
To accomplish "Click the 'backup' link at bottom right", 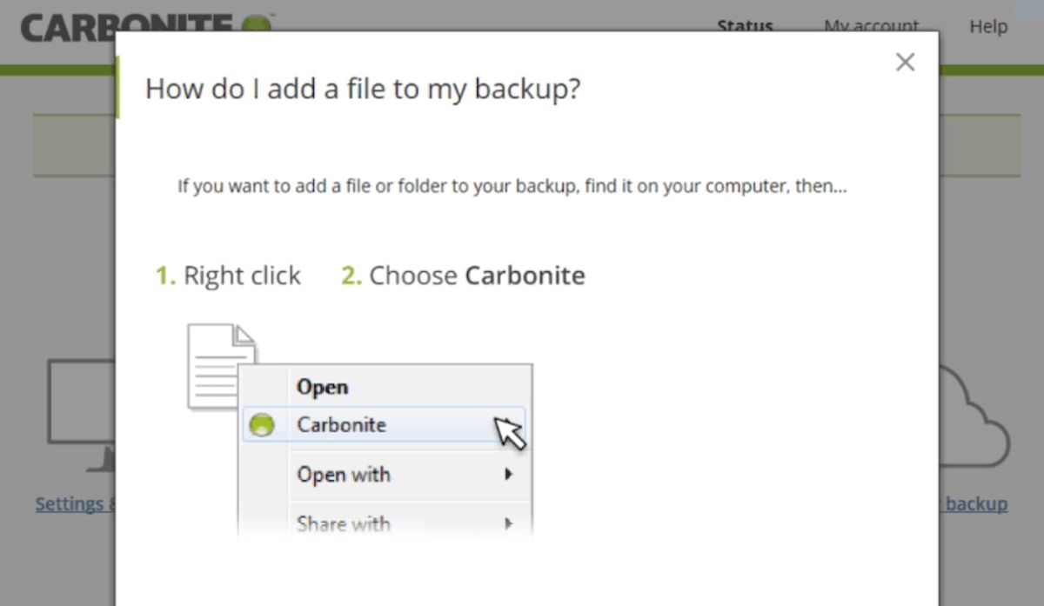I will point(977,503).
